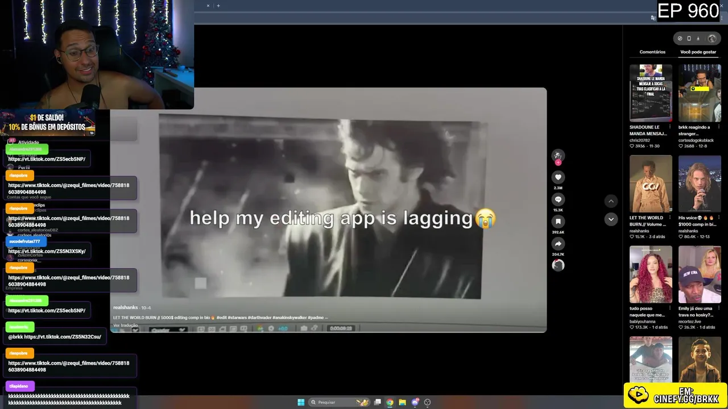The width and height of the screenshot is (728, 409).
Task: Click the #anakinskywalker hashtag in caption
Action: pos(289,318)
